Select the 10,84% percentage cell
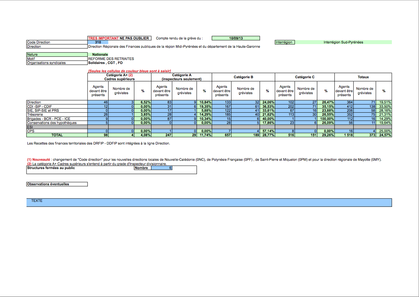Image resolution: width=419 pixels, height=297 pixels. [204, 102]
